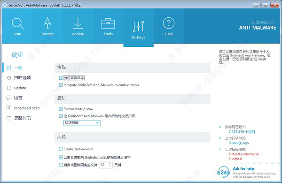This screenshot has width=282, height=183.
Task: Open the Help question mark icon
Action: 169,23
